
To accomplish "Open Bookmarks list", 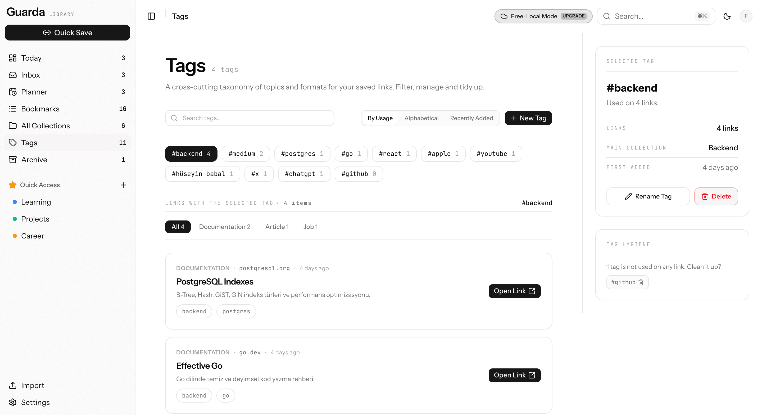I will click(x=67, y=109).
